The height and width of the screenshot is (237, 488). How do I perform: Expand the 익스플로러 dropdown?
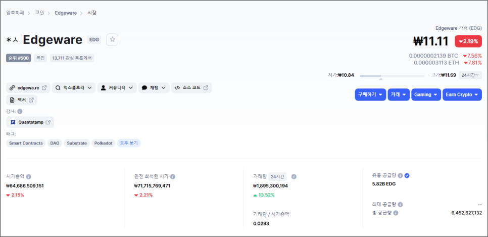coord(74,88)
